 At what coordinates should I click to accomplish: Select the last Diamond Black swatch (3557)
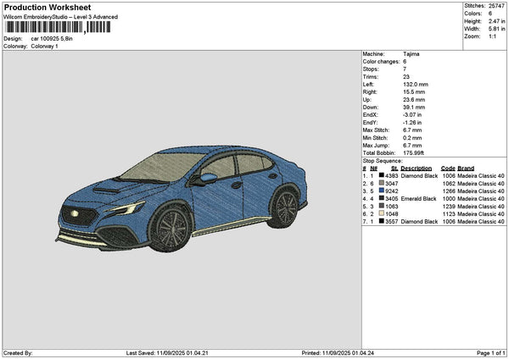coord(382,221)
